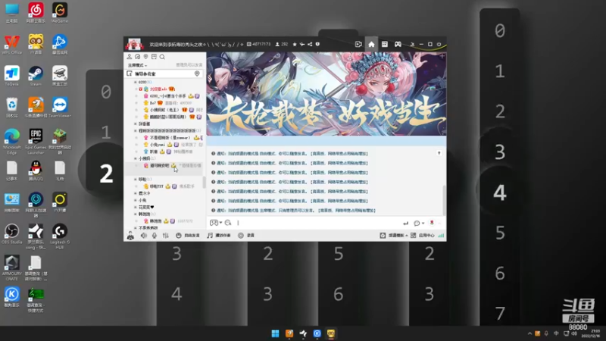The width and height of the screenshot is (606, 341).
Task: Collapse the 韩泡泡 sub-channel group
Action: (136, 214)
